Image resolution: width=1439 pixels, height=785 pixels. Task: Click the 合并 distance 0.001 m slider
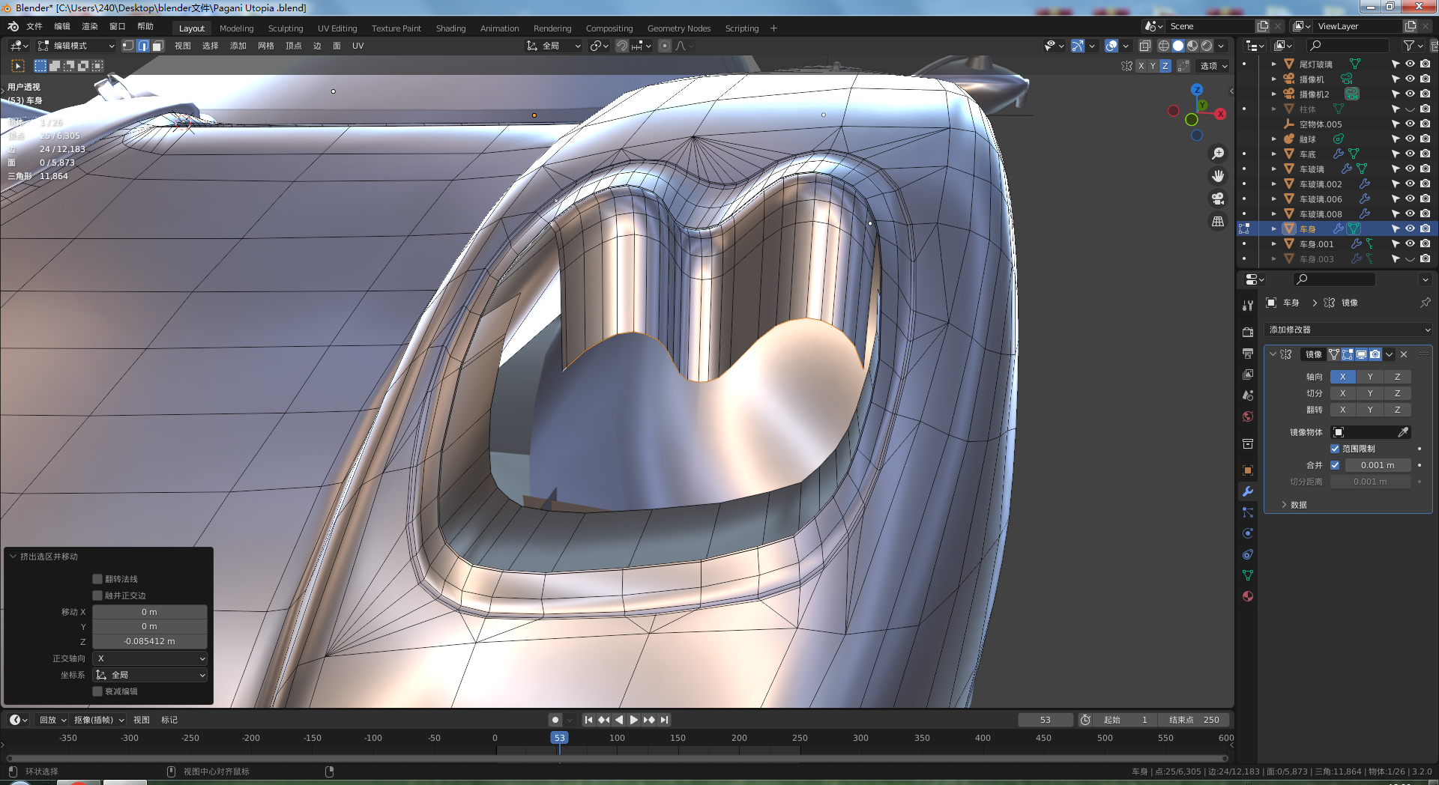coord(1377,465)
